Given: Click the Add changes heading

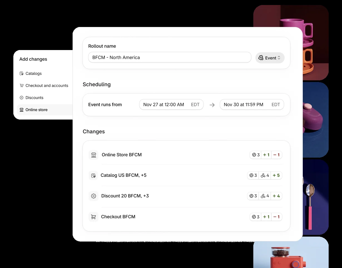Looking at the screenshot, I should pyautogui.click(x=33, y=59).
